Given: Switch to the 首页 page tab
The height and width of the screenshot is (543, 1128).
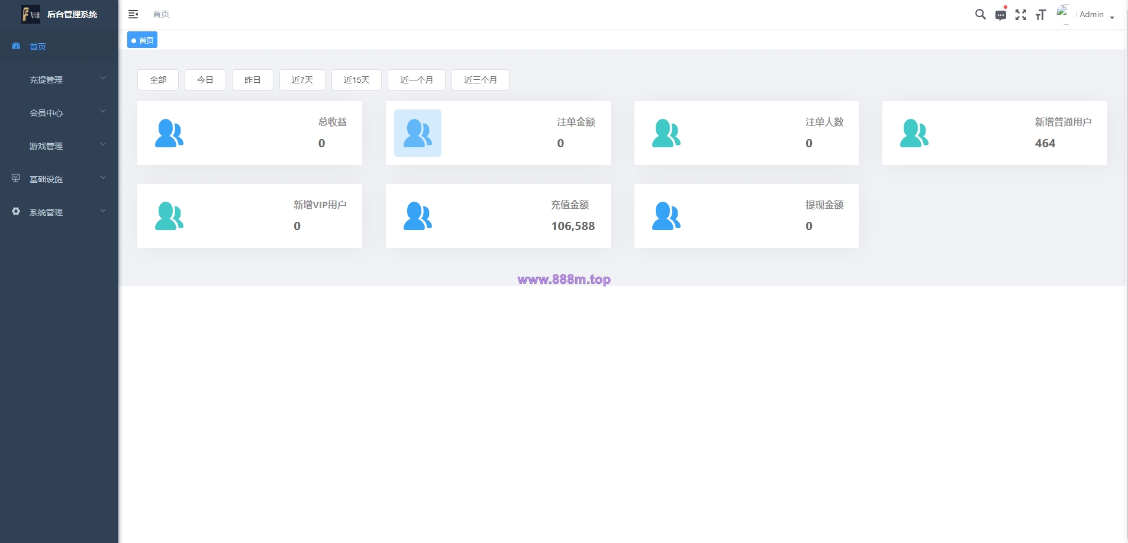Looking at the screenshot, I should [x=142, y=40].
